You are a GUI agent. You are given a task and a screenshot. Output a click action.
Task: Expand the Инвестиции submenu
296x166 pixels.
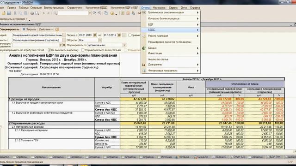click(171, 53)
